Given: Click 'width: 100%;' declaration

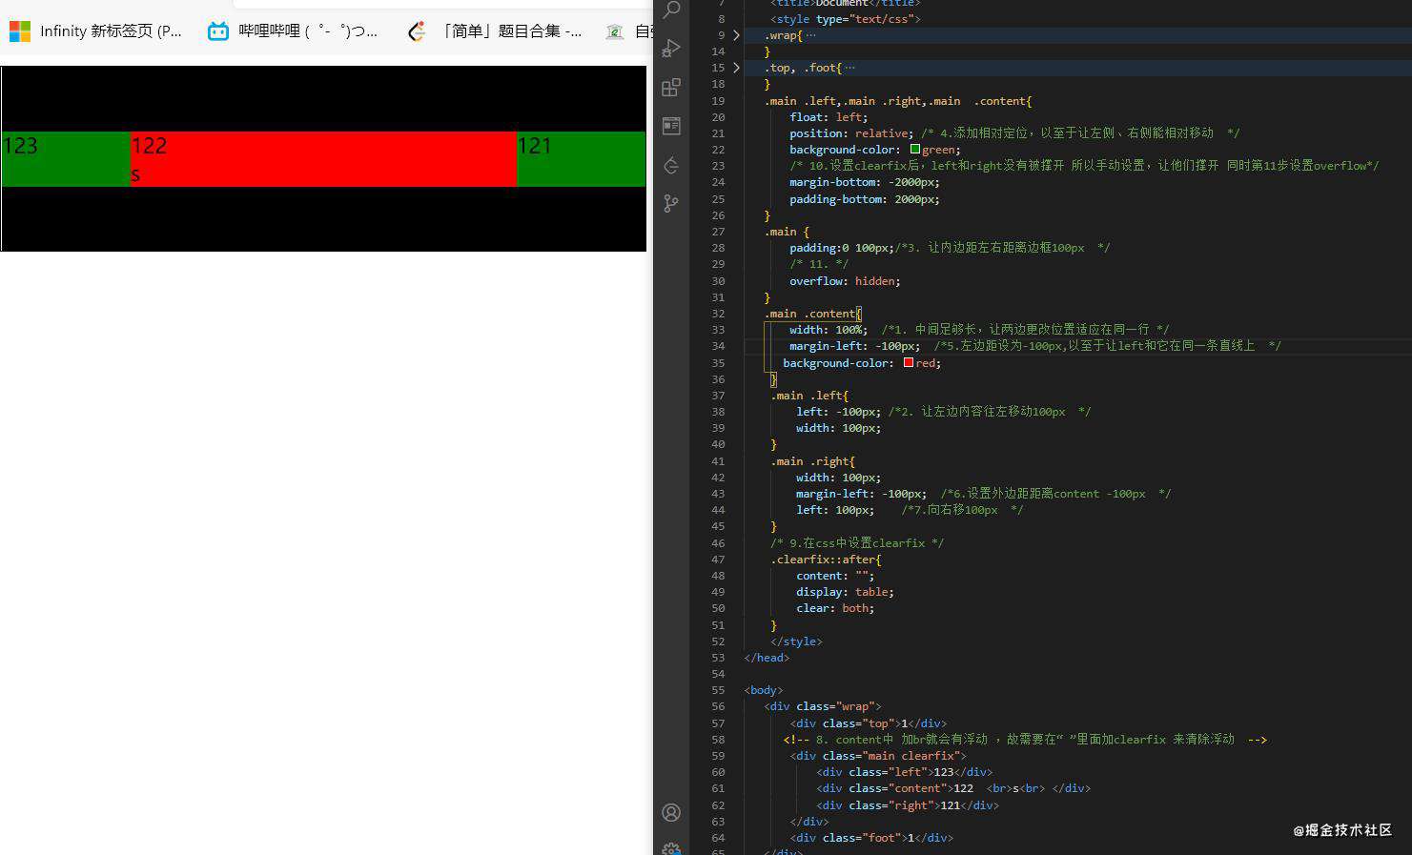Looking at the screenshot, I should click(x=829, y=330).
